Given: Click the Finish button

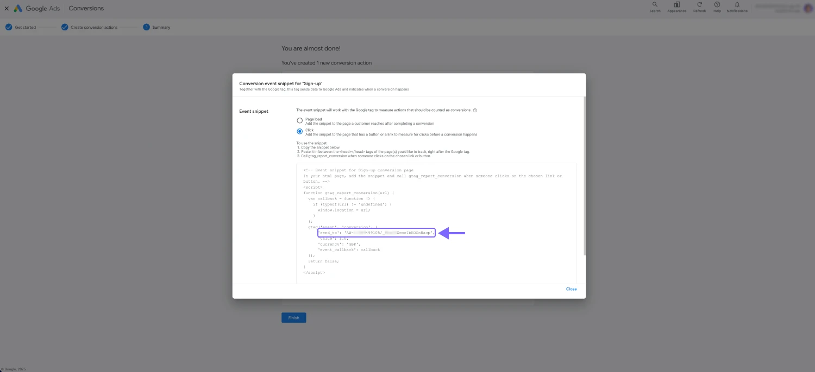Looking at the screenshot, I should point(293,317).
